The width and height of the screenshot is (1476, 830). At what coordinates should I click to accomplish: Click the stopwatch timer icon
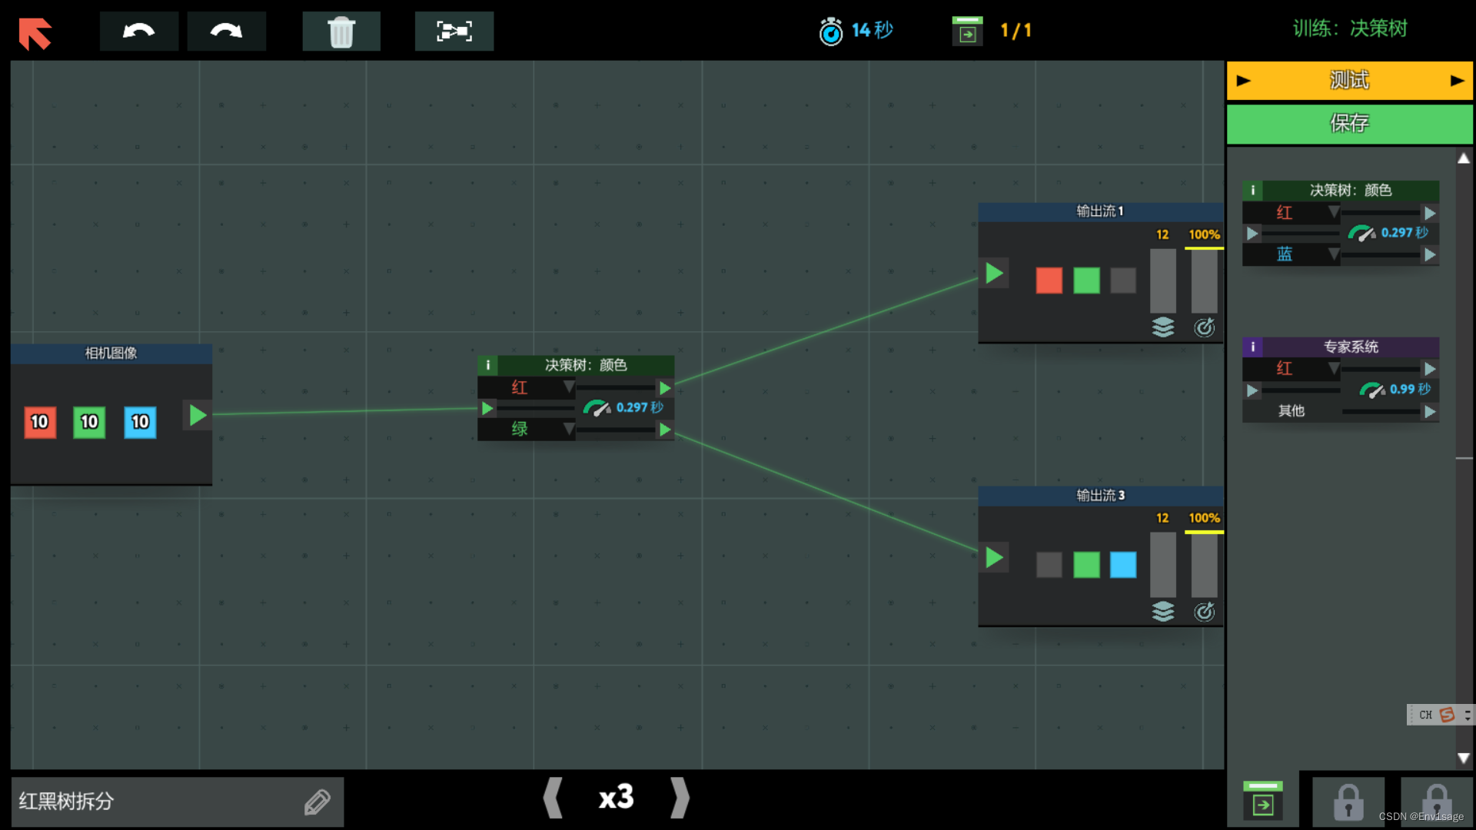830,32
